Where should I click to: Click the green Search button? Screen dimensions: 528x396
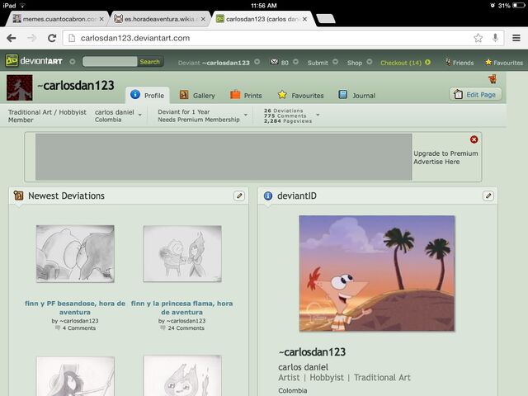150,62
